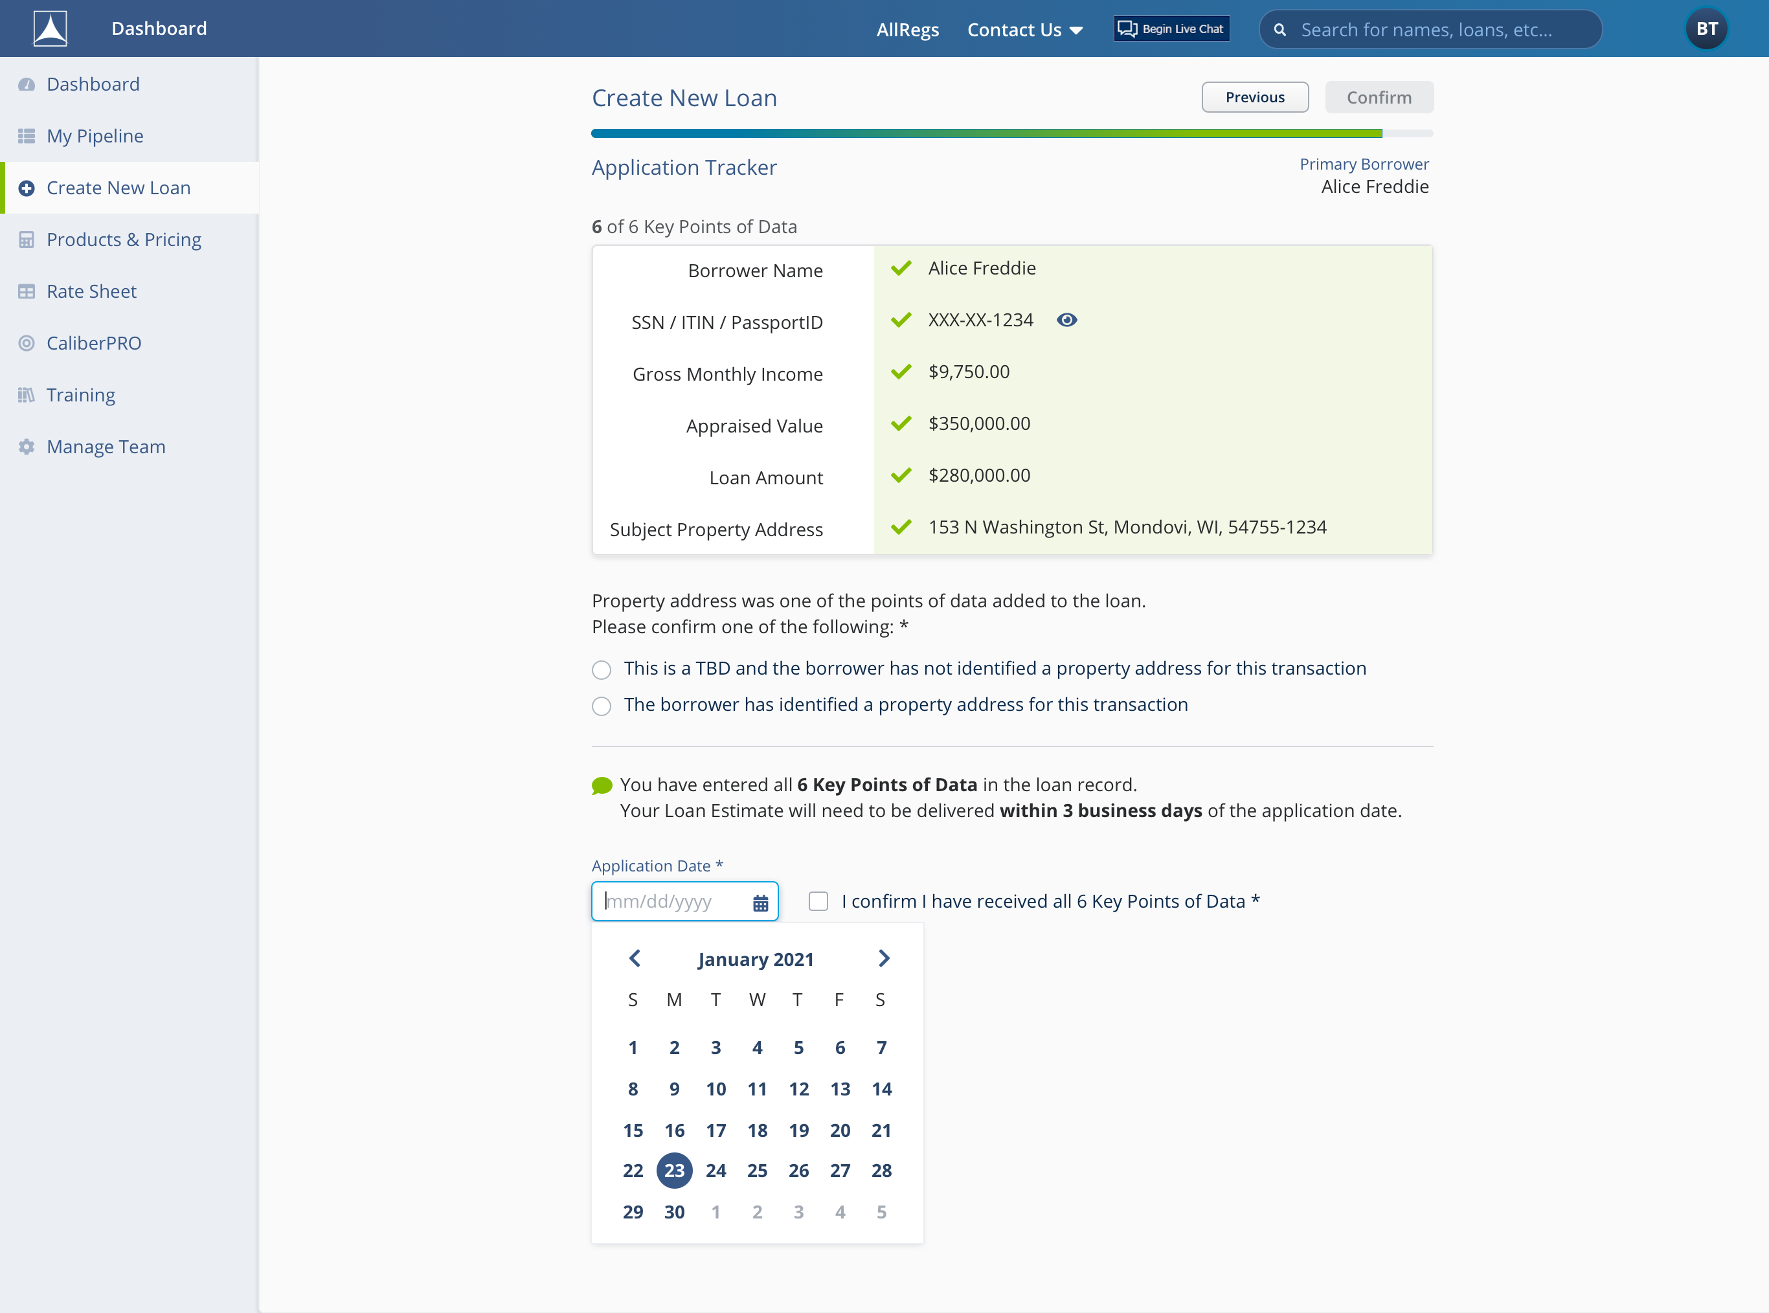
Task: Click the company logo icon in header
Action: pyautogui.click(x=50, y=28)
